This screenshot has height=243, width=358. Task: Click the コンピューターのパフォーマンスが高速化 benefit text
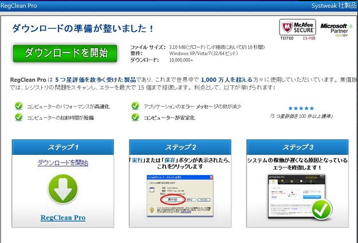point(68,106)
